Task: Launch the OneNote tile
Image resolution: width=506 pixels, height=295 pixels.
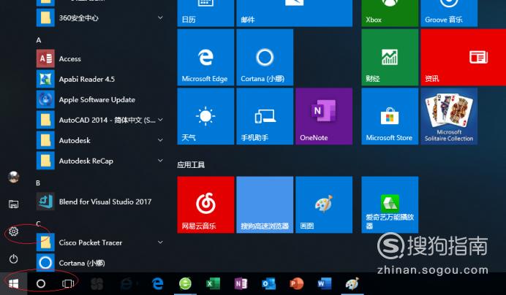Action: 324,116
